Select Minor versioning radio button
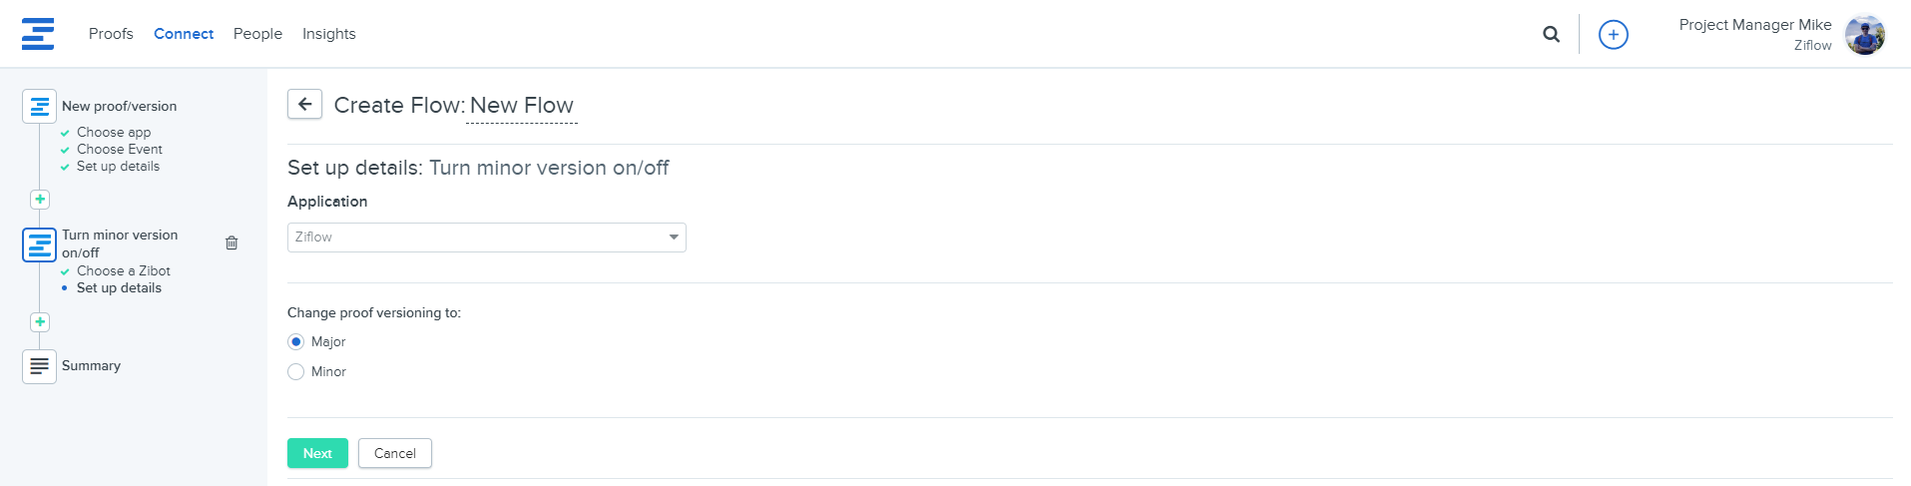 (x=295, y=371)
